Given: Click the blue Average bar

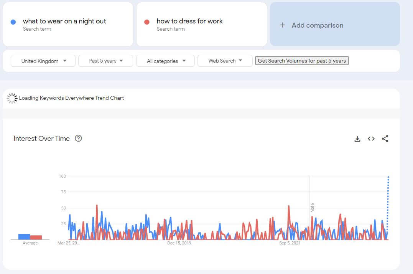Looking at the screenshot, I should point(24,237).
